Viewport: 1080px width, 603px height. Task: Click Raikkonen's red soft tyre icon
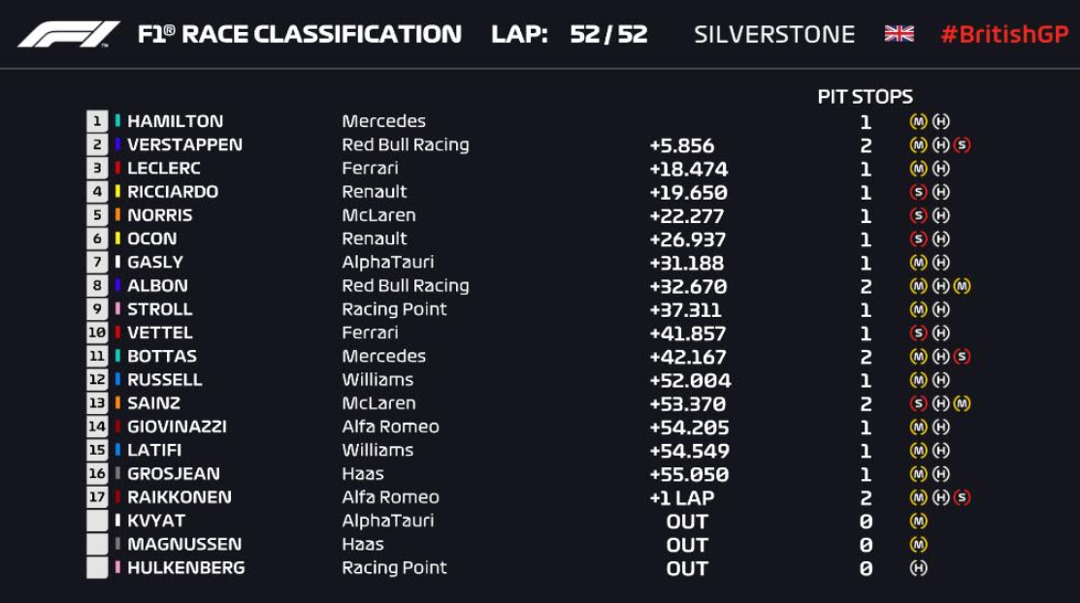tap(962, 497)
